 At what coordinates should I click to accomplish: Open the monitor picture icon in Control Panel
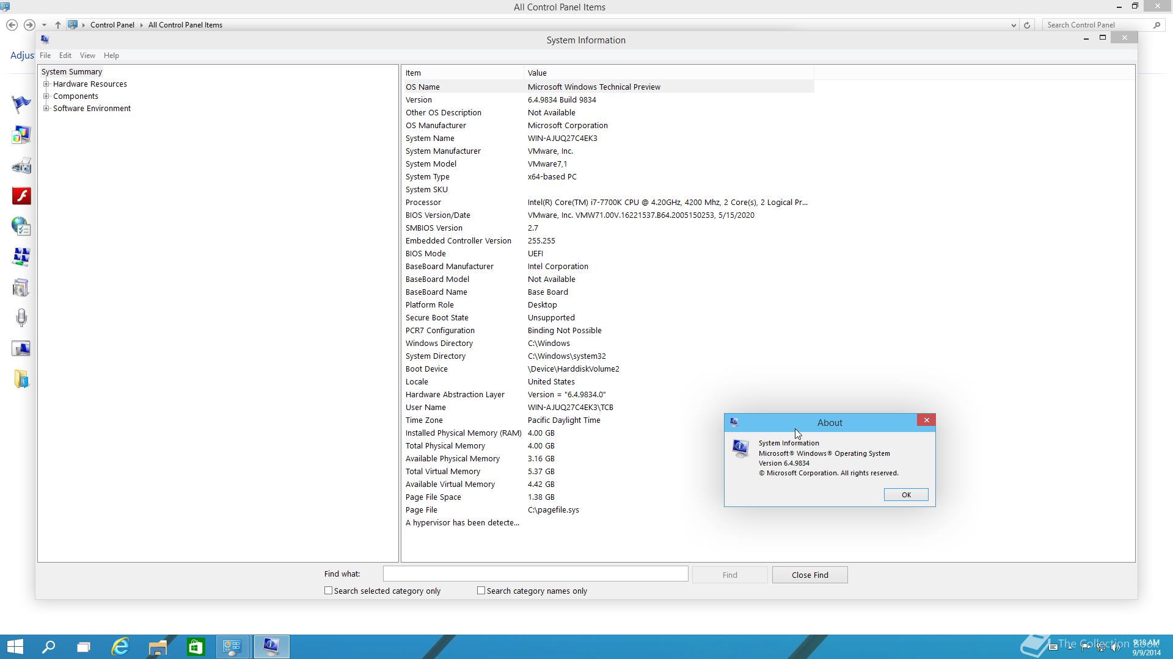(x=21, y=348)
